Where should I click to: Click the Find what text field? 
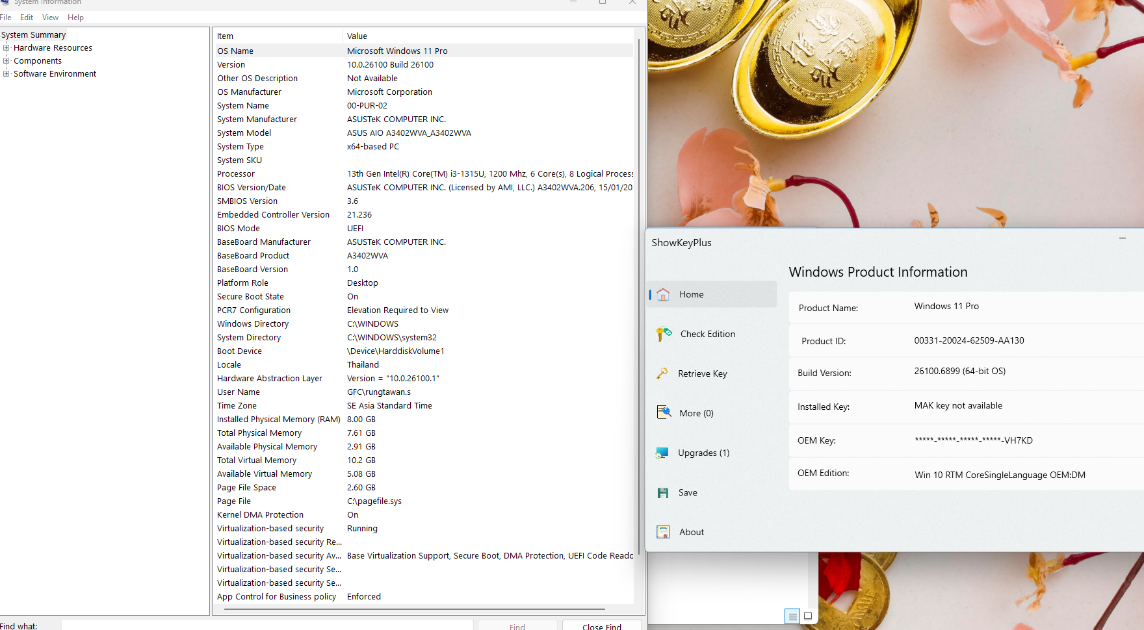tap(266, 625)
